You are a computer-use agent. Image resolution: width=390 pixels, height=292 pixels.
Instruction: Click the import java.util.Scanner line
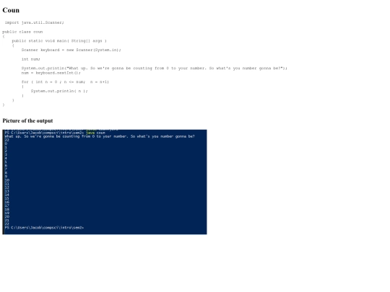click(35, 22)
